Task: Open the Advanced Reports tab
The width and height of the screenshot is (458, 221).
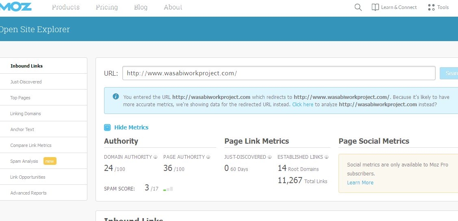Action: (x=43, y=193)
